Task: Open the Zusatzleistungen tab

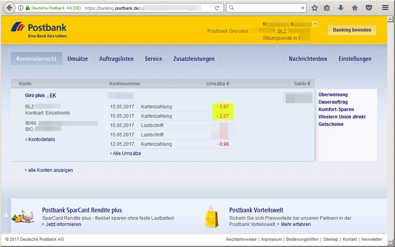Action: (194, 59)
